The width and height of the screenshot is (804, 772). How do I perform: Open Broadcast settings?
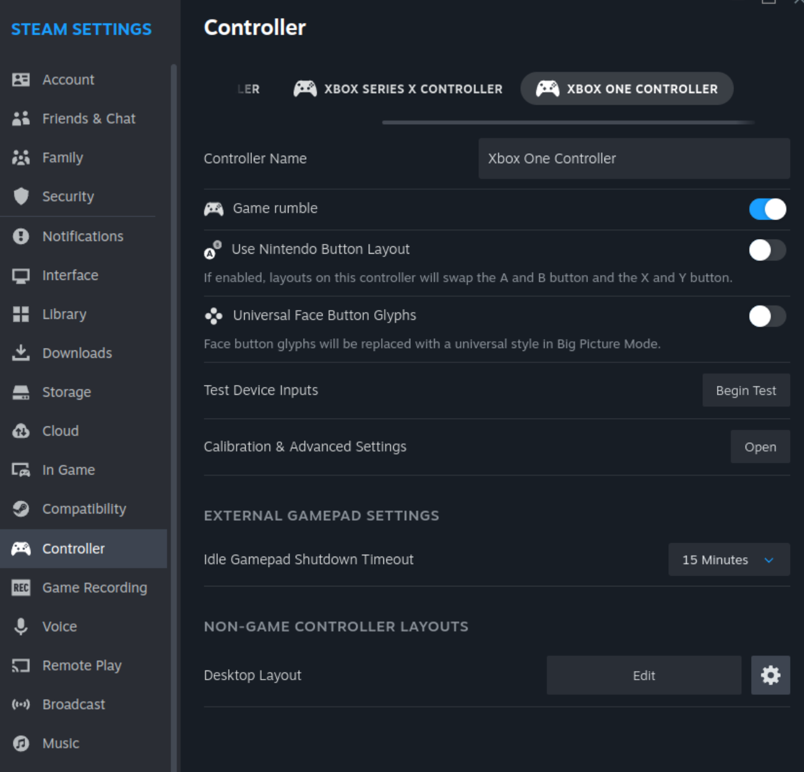pyautogui.click(x=83, y=704)
